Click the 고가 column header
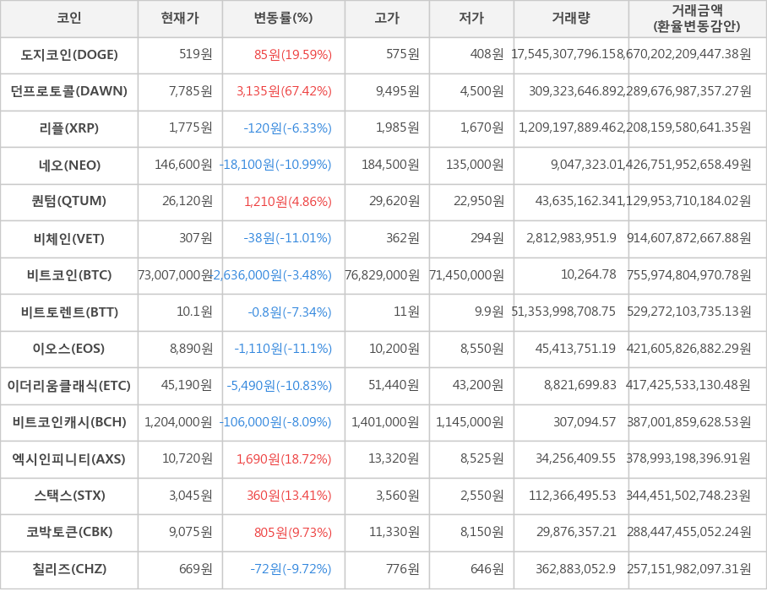This screenshot has width=767, height=591. tap(387, 19)
